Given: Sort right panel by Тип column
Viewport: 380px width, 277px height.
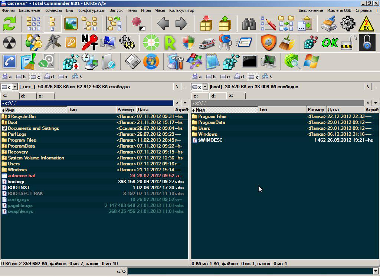Looking at the screenshot, I should [x=282, y=110].
